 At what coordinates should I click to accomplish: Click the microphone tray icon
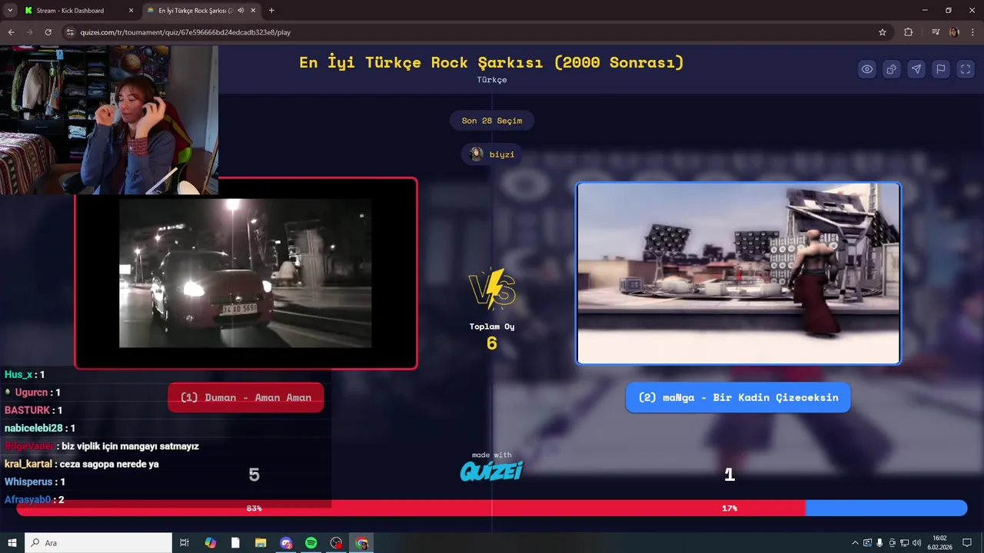(879, 543)
